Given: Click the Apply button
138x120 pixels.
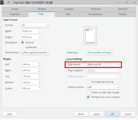Looking at the screenshot, I should coord(97,114).
